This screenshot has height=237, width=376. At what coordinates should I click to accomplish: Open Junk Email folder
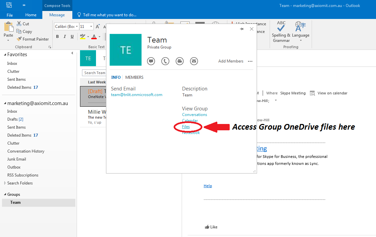pos(17,159)
